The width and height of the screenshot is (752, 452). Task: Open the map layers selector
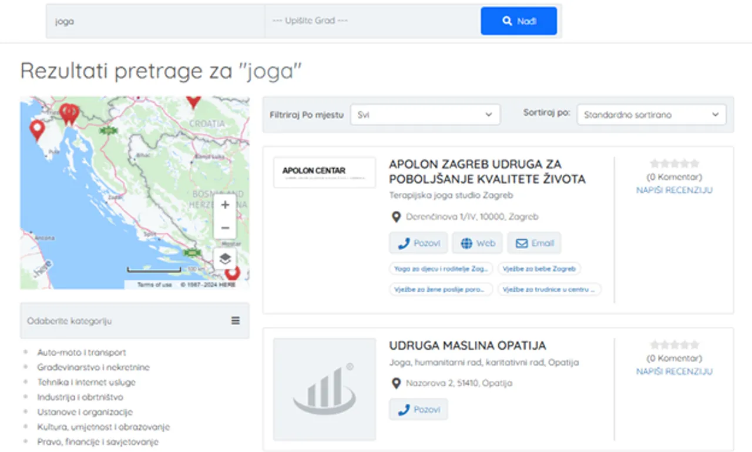pyautogui.click(x=225, y=258)
